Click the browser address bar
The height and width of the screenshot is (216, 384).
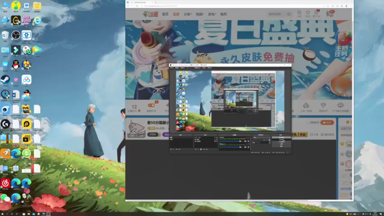click(230, 6)
